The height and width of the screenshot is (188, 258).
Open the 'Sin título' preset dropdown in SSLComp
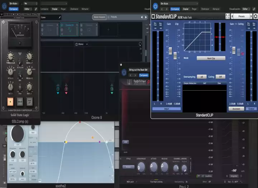coord(14,4)
